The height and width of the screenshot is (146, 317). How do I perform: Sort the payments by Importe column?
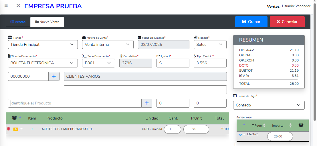290,125
